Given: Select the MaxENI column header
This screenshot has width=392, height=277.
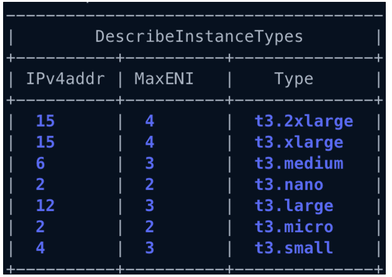Looking at the screenshot, I should tap(164, 79).
